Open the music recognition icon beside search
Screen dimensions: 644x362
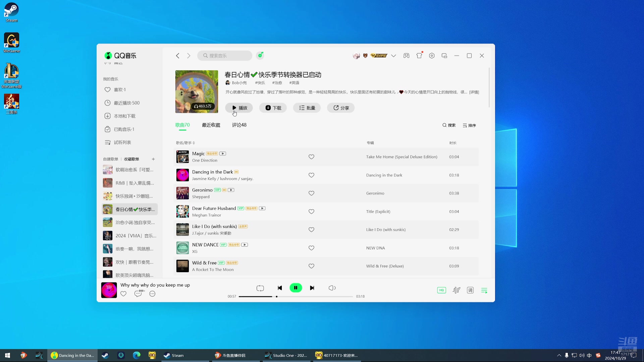(x=260, y=55)
